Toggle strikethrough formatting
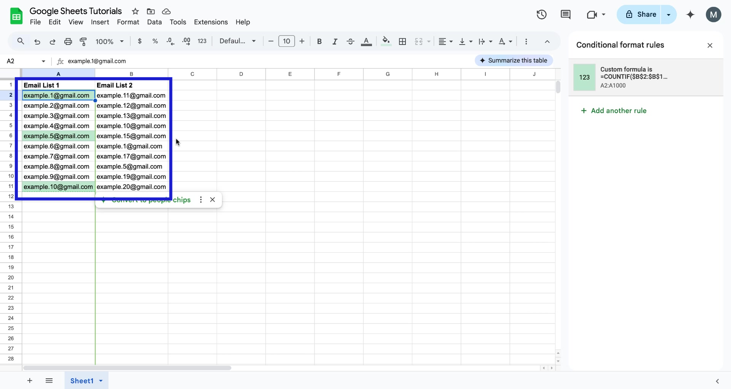 [350, 41]
